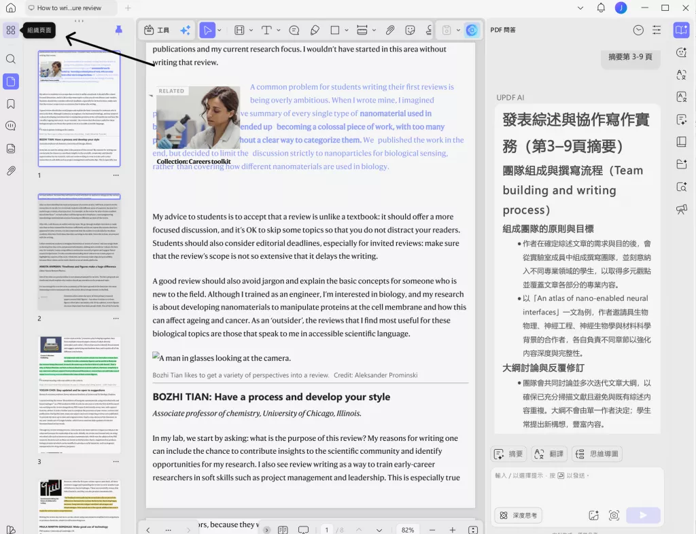Select the measure ruler tool

point(362,30)
